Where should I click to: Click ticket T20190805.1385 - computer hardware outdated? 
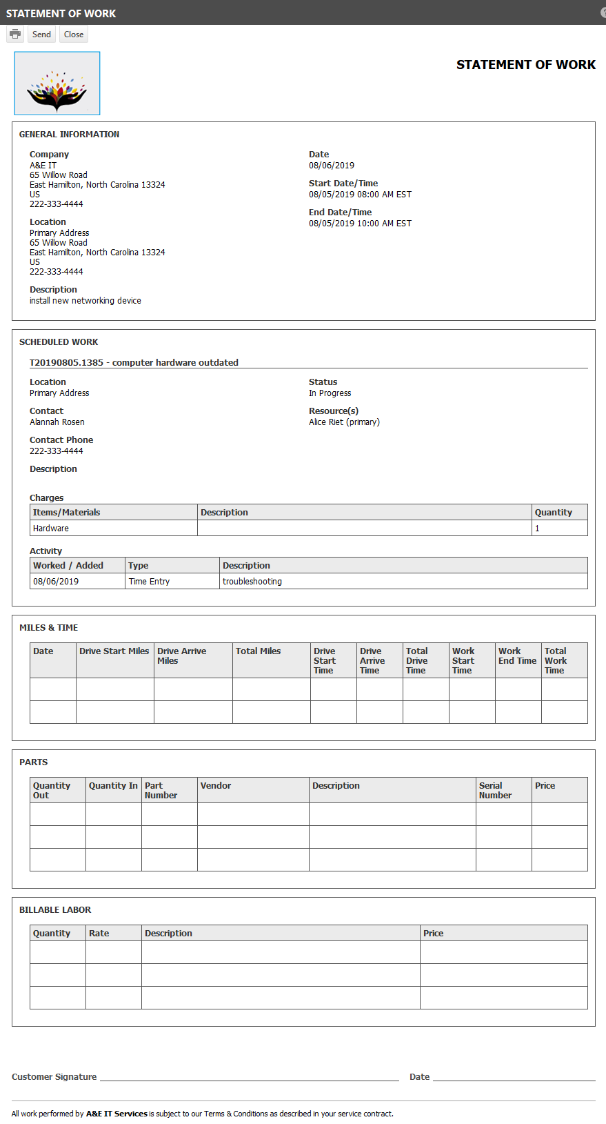(x=134, y=362)
